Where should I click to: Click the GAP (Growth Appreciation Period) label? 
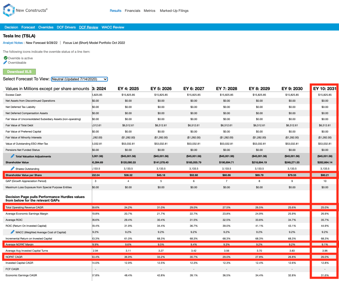pyautogui.click(x=26, y=181)
